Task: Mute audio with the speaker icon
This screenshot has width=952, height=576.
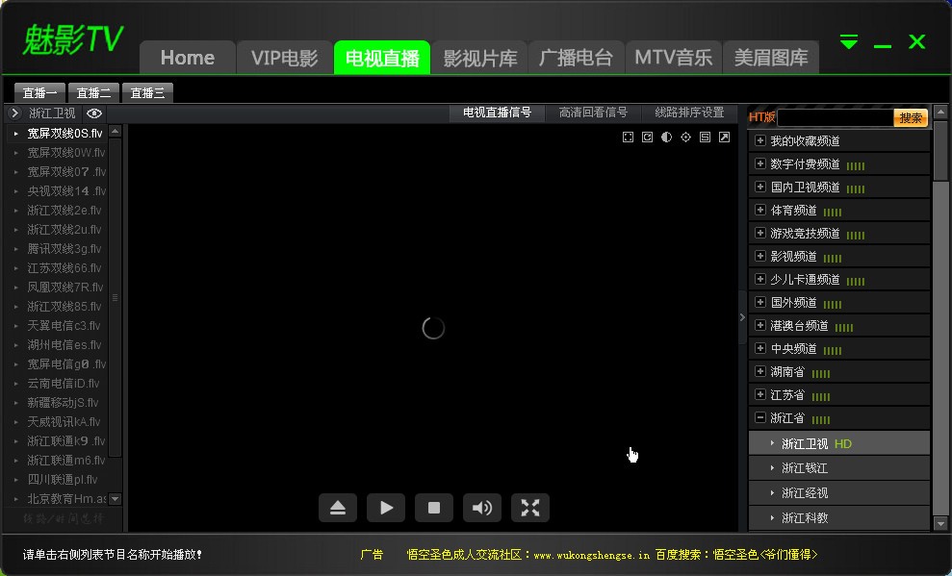Action: [x=481, y=508]
